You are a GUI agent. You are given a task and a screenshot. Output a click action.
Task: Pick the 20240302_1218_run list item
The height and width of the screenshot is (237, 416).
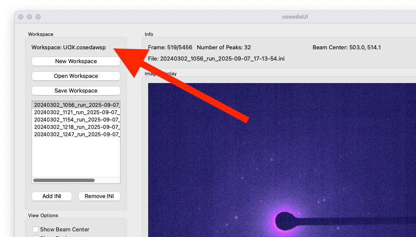pyautogui.click(x=76, y=127)
